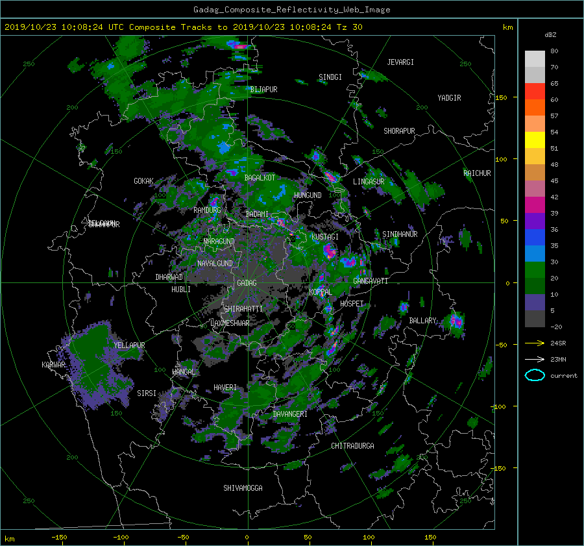Screen dimensions: 584x546
Task: Click the HANGAL city label
Action: point(184,372)
